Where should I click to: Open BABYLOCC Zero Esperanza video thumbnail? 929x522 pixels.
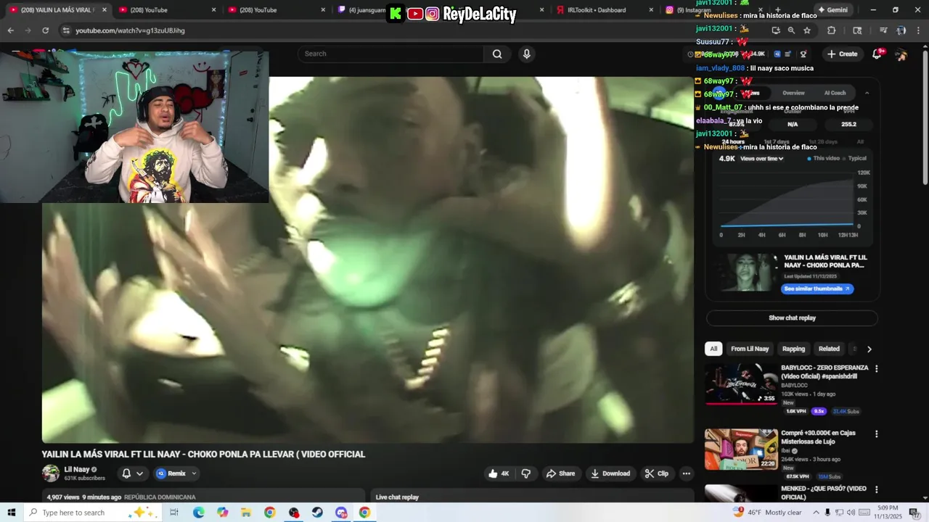(741, 384)
